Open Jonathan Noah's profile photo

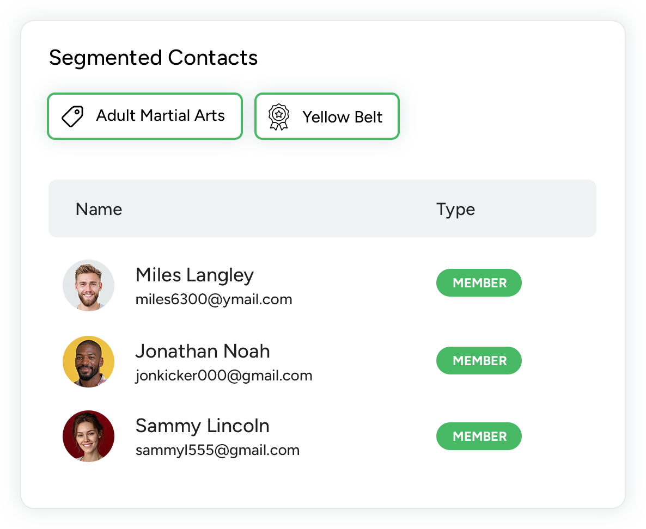pyautogui.click(x=88, y=361)
